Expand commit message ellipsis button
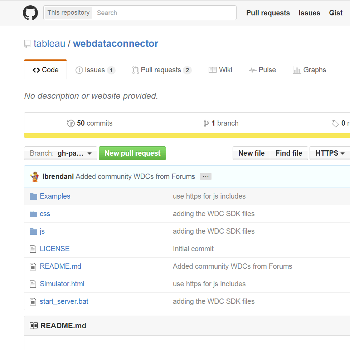Screen dimensions: 350x350 (x=205, y=176)
